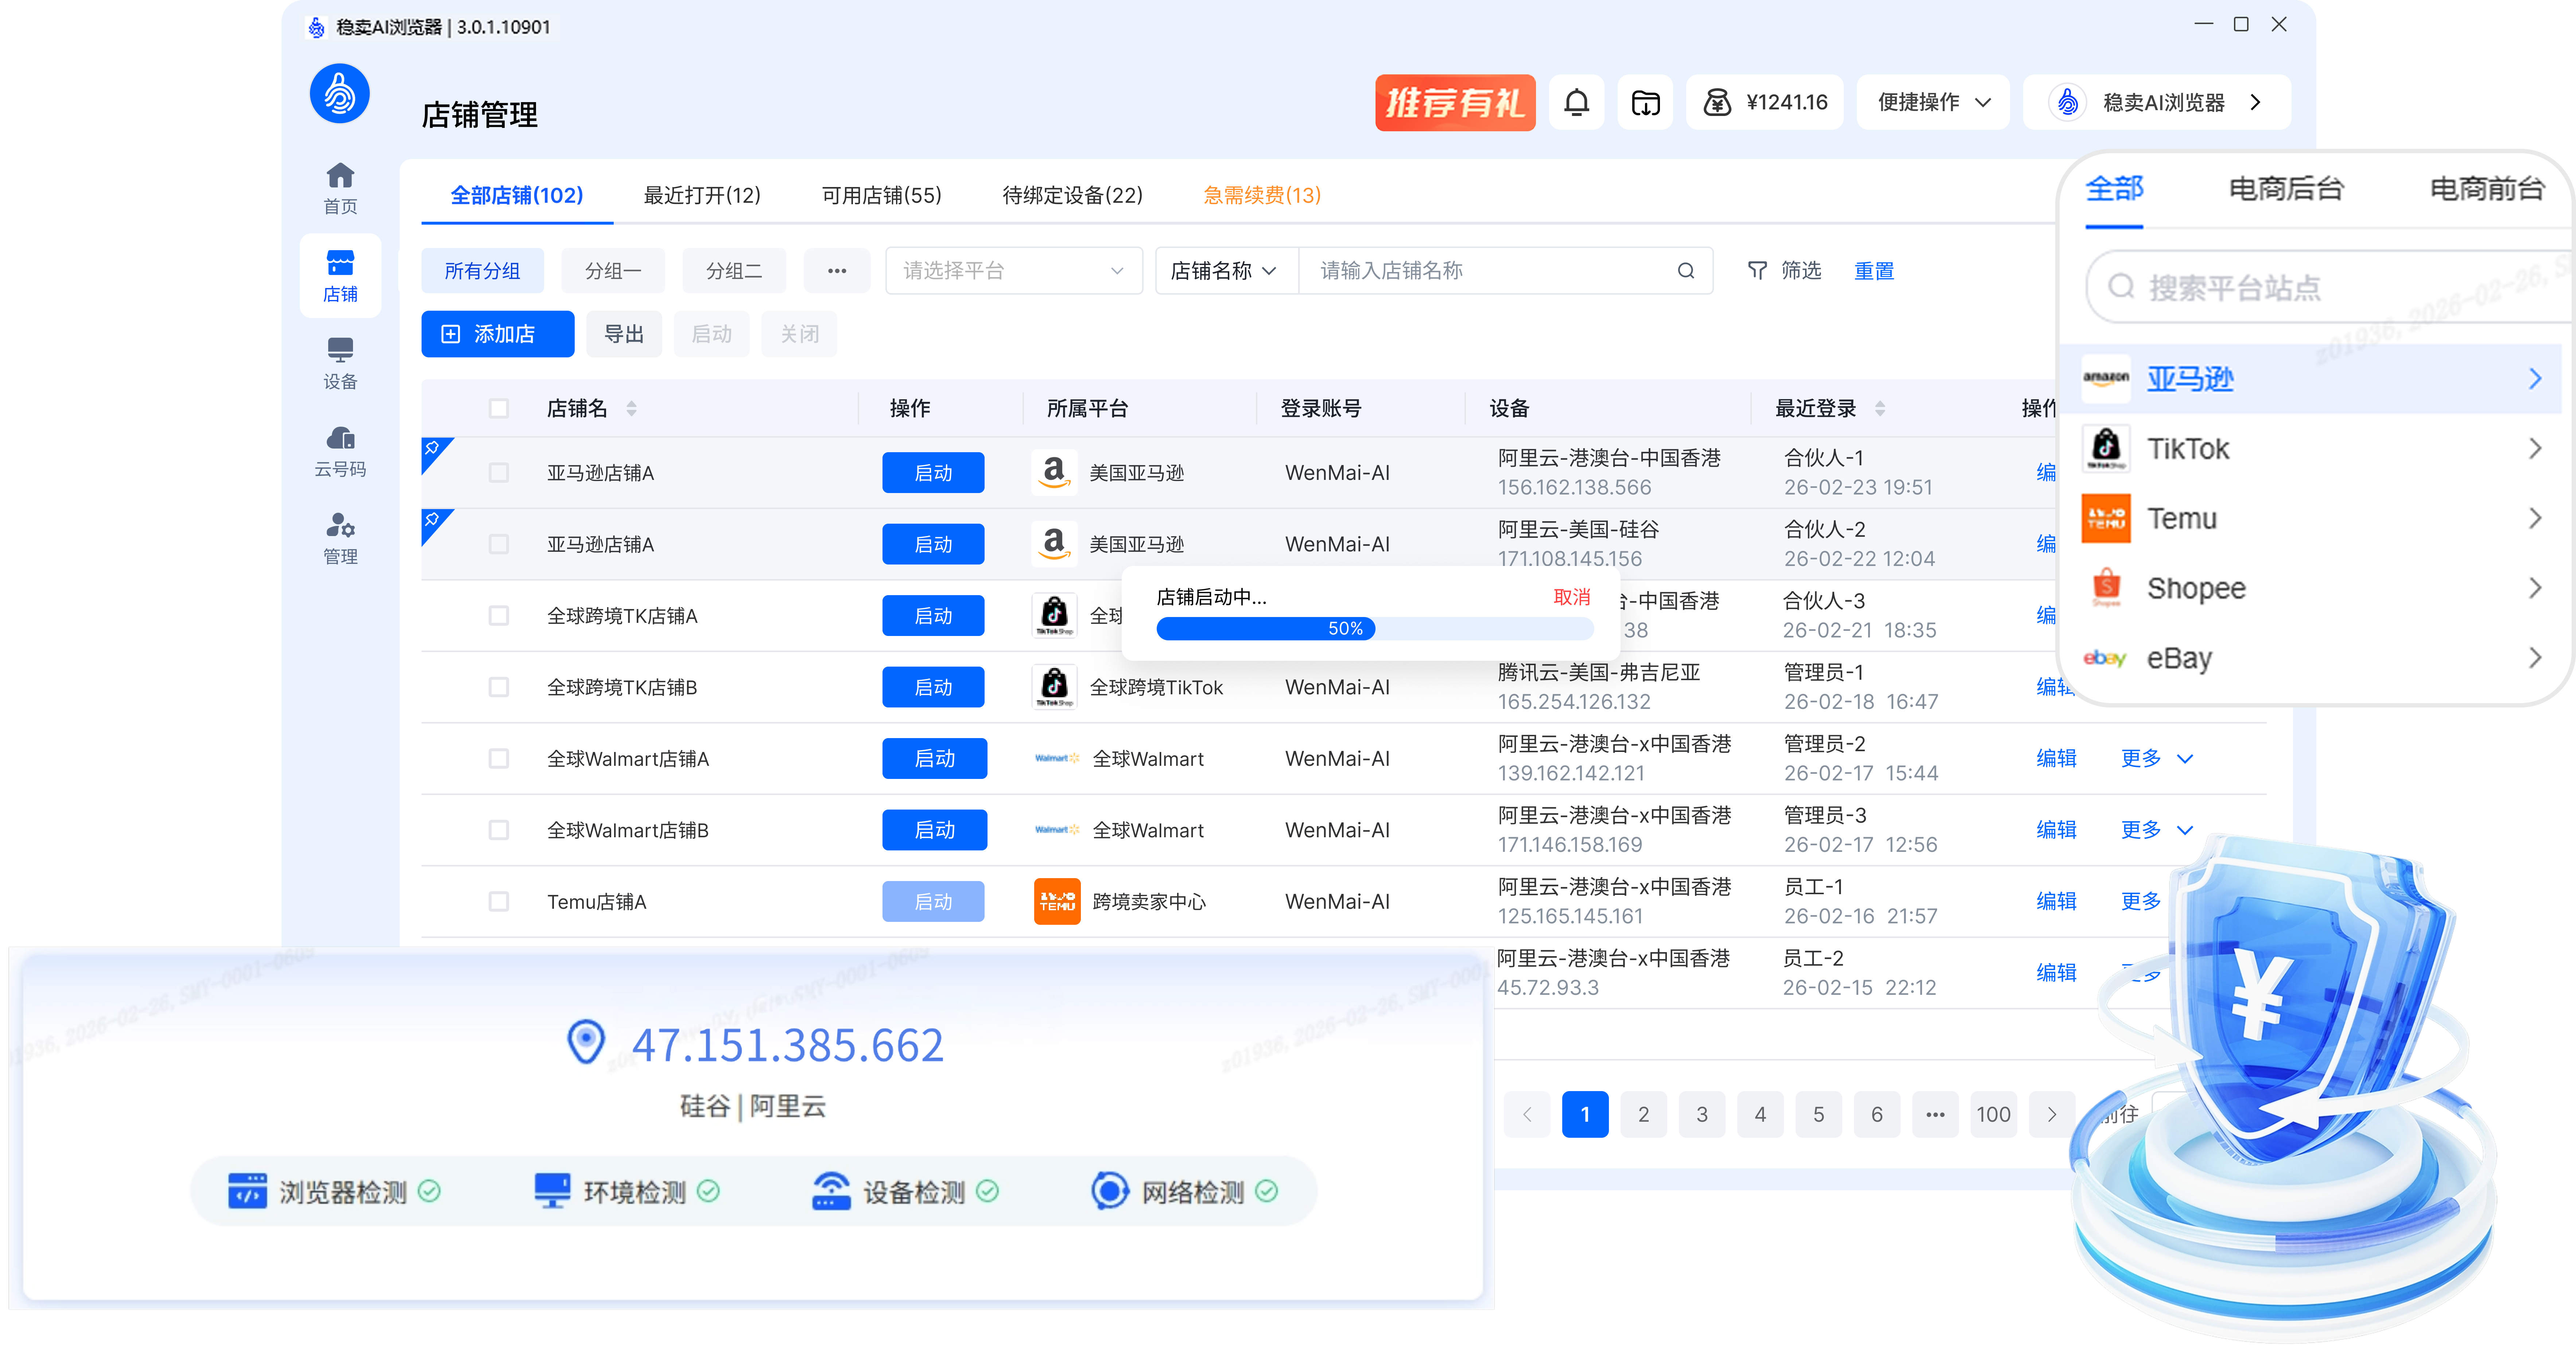Click the 添加店 button
This screenshot has width=2576, height=1350.
(x=497, y=333)
